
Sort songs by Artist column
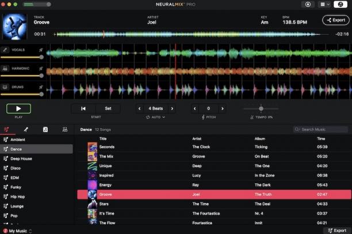(x=197, y=139)
